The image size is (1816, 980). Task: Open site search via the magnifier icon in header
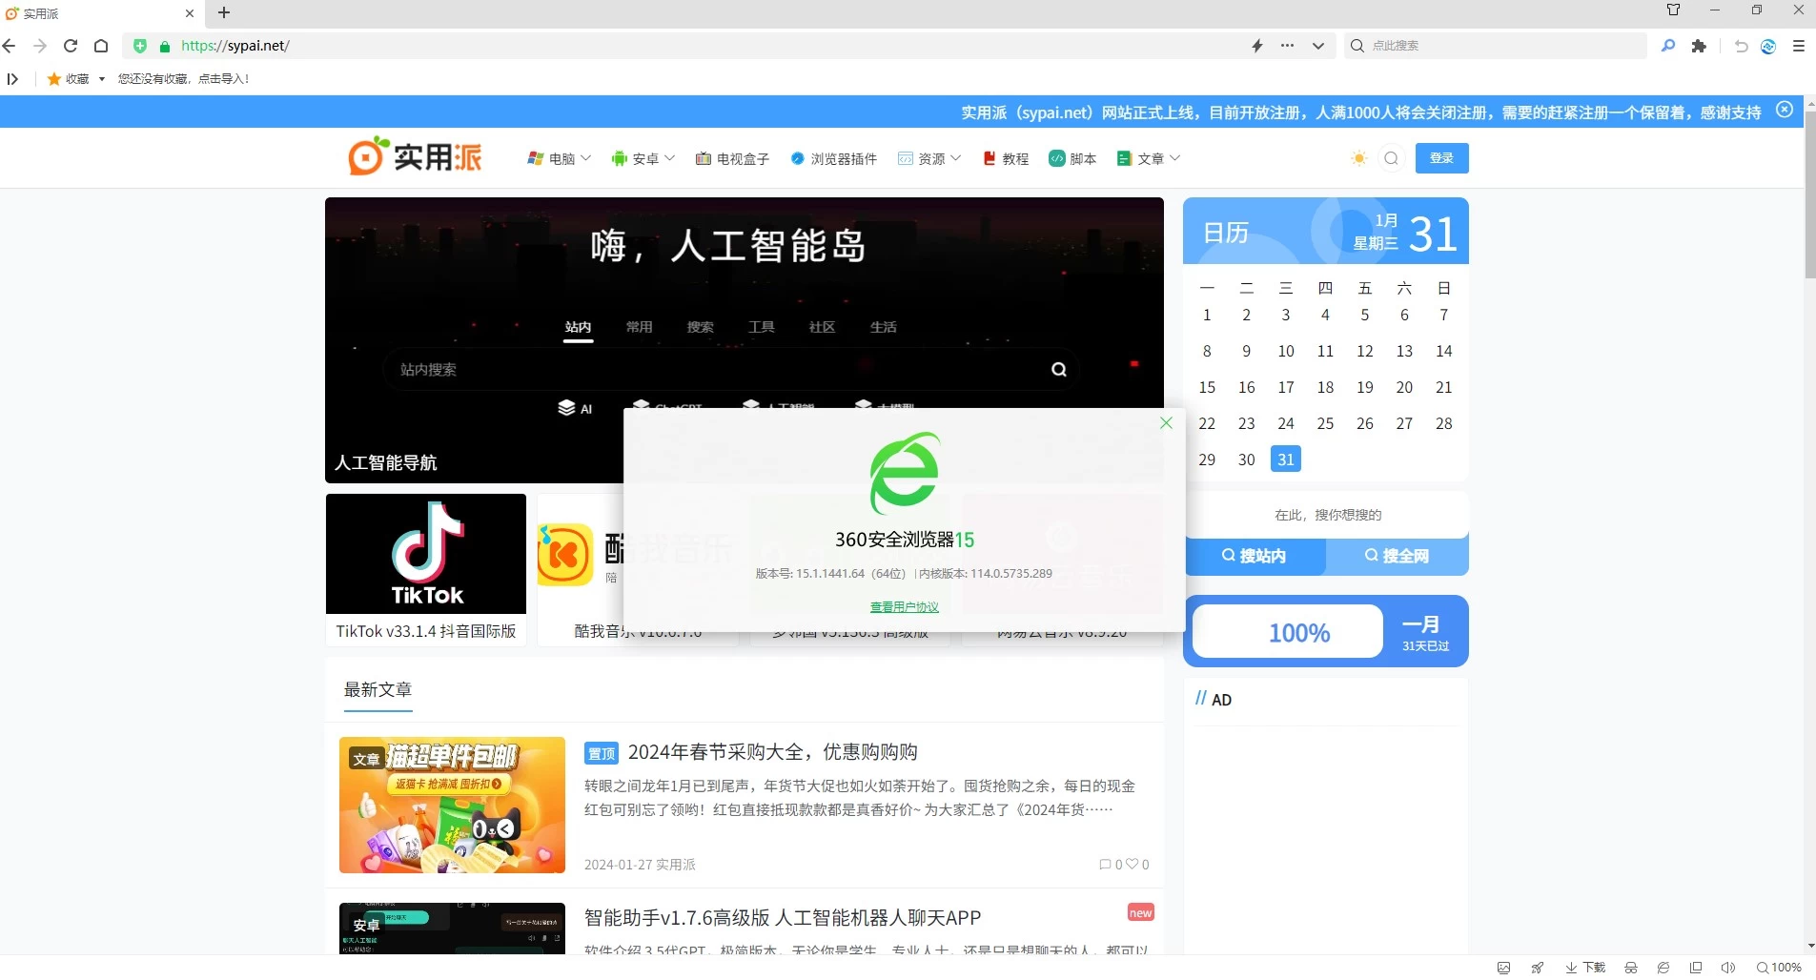pyautogui.click(x=1391, y=157)
